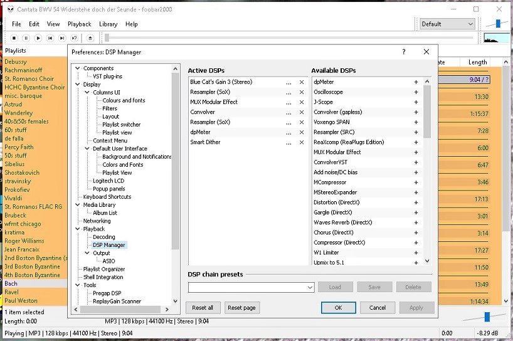Viewport: 513px width, 341px height.
Task: Add Convolver (gapless) to active DSPs
Action: pos(416,112)
